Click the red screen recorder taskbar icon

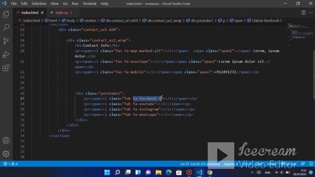pos(189,173)
